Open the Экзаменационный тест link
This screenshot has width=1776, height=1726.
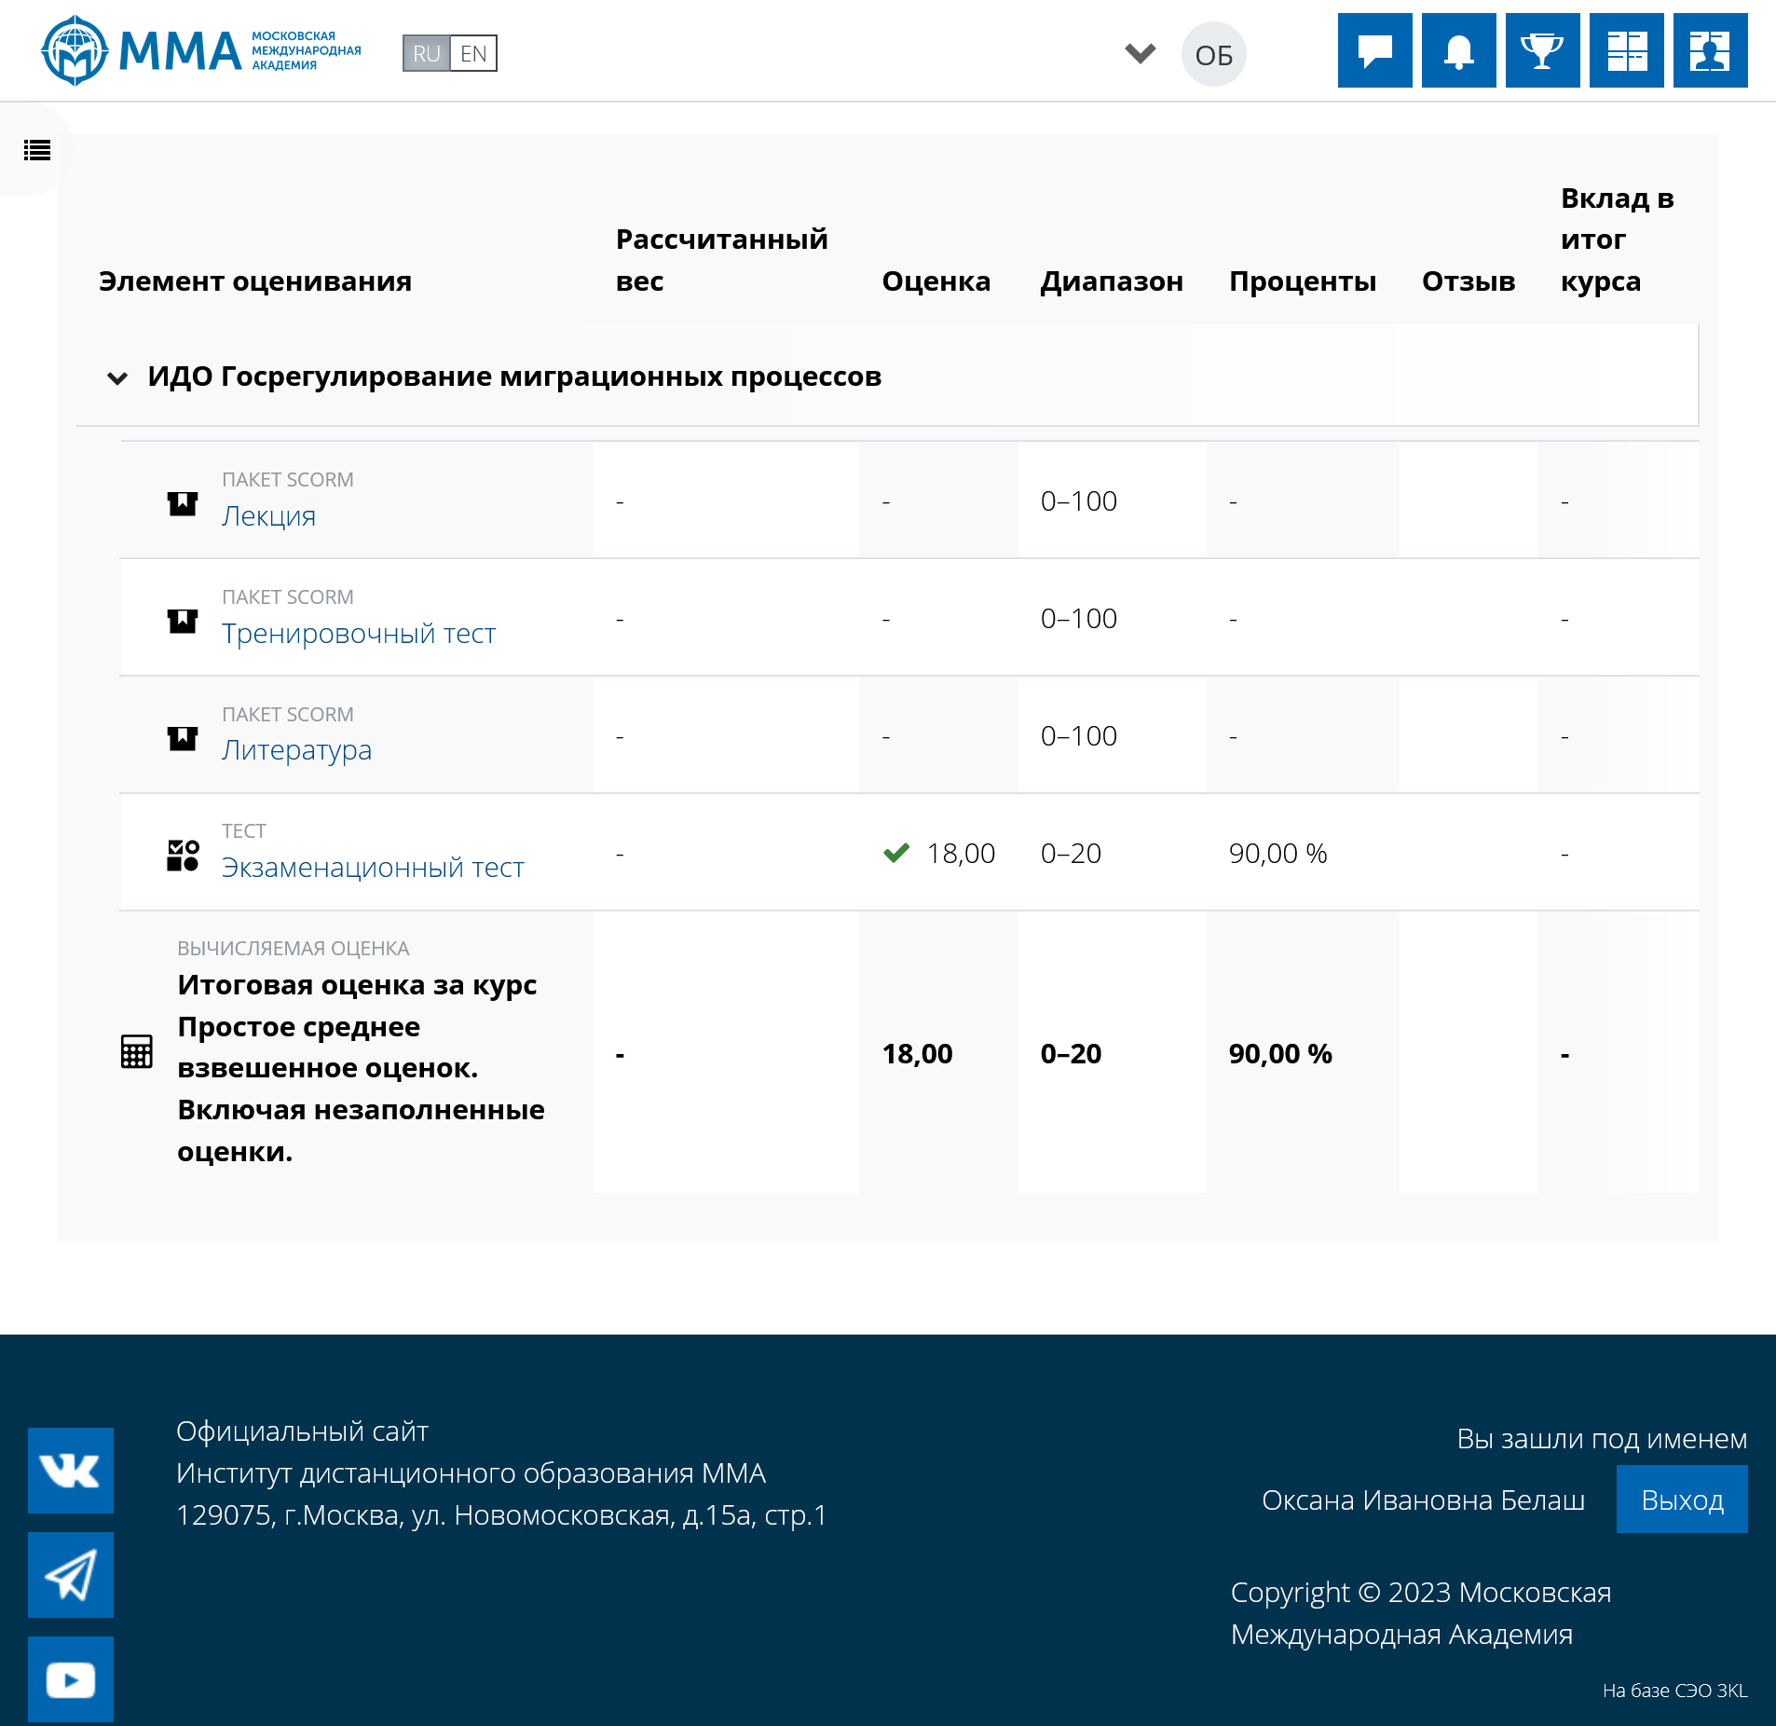point(373,868)
